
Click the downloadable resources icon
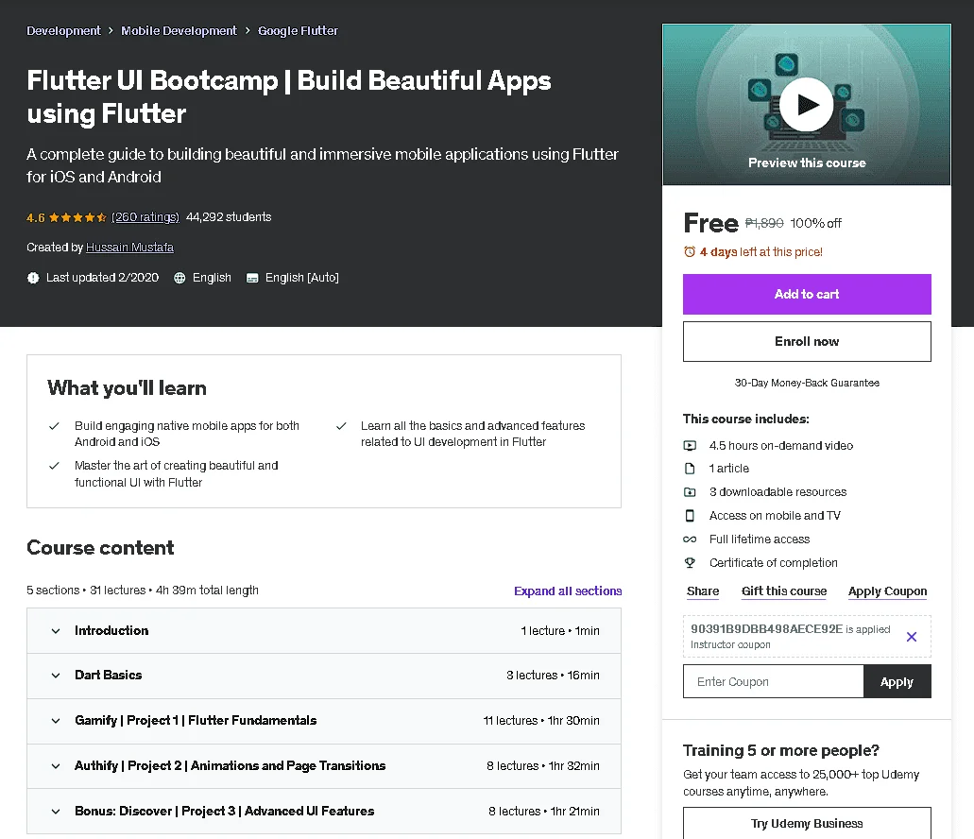pos(690,492)
